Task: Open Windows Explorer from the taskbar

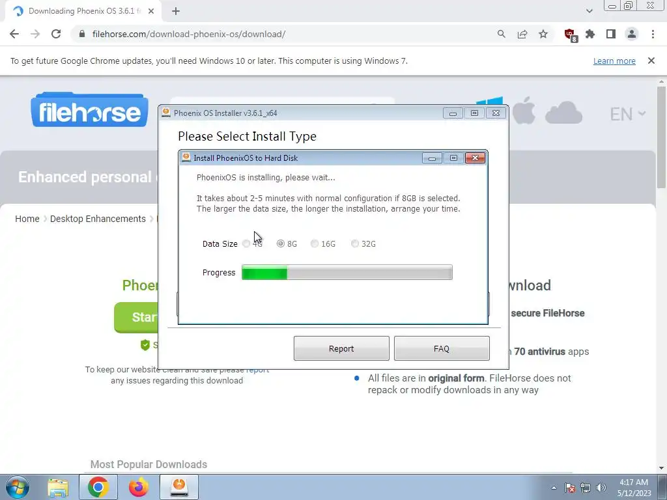Action: point(58,488)
